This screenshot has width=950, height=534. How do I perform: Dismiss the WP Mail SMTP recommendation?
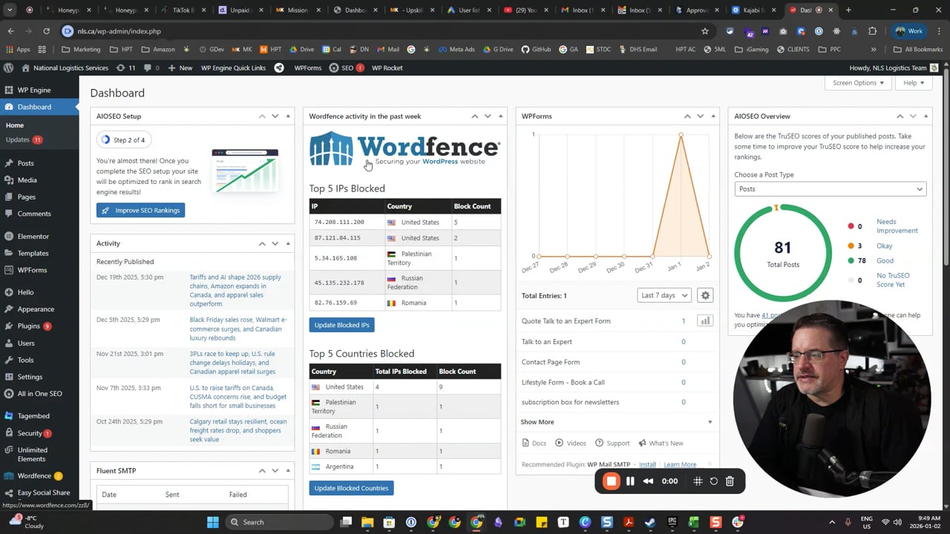pyautogui.click(x=710, y=464)
